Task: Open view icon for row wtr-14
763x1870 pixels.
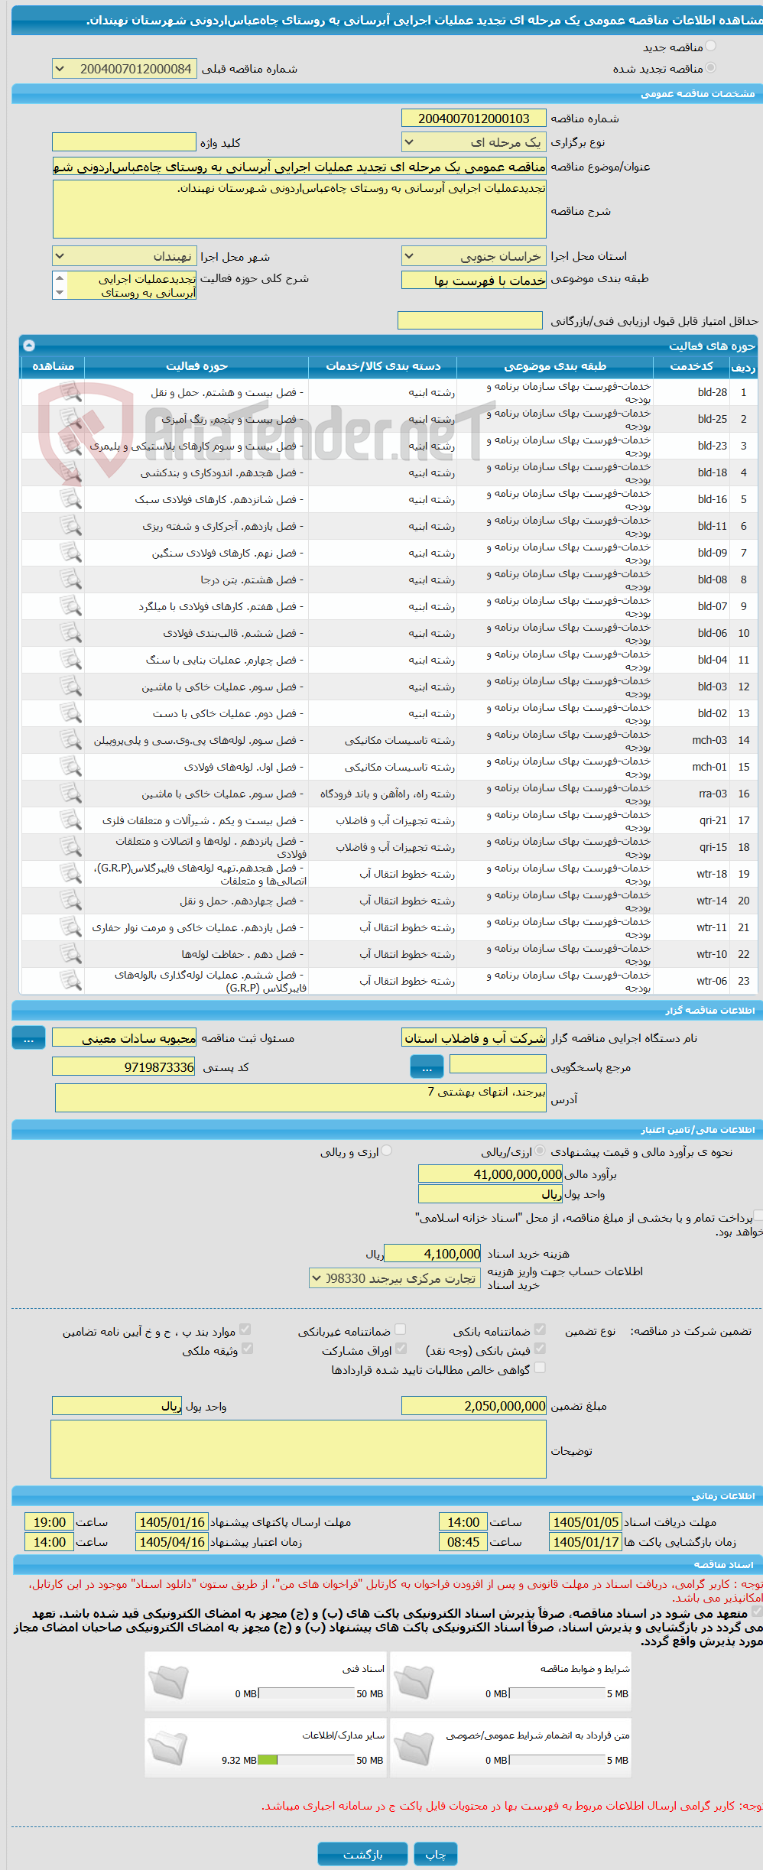Action: pyautogui.click(x=70, y=901)
